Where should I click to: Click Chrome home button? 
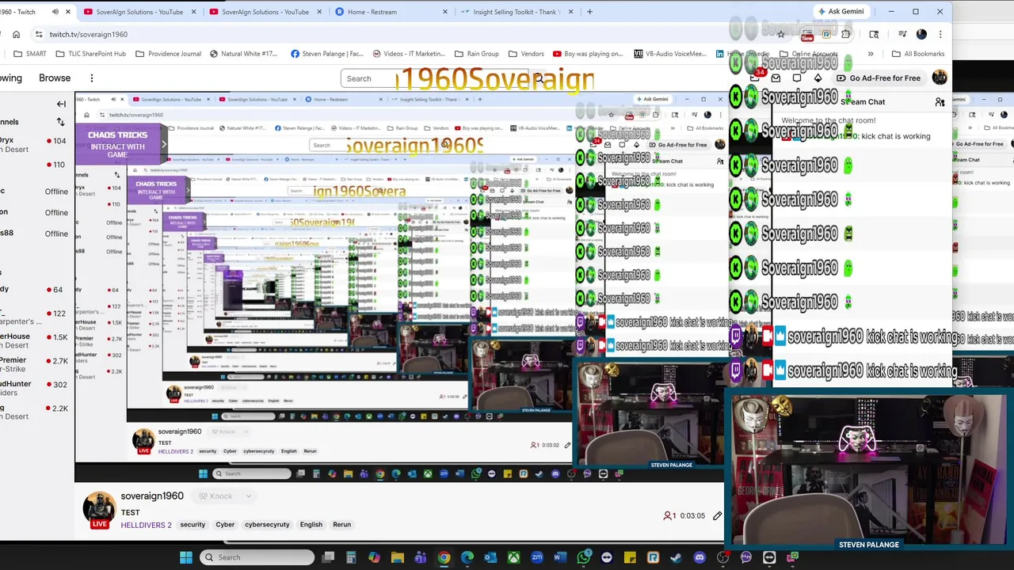(16, 34)
